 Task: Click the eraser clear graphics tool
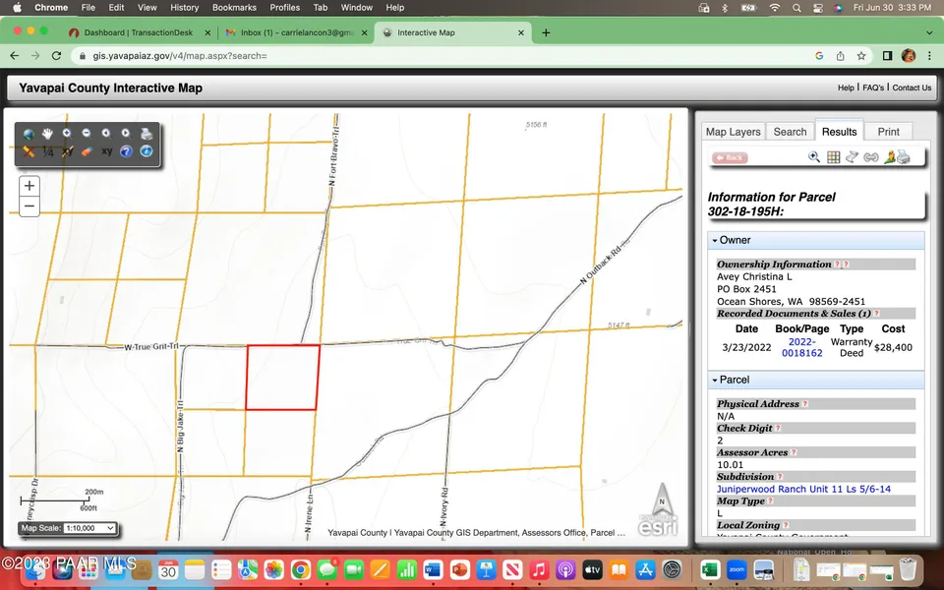(x=87, y=151)
